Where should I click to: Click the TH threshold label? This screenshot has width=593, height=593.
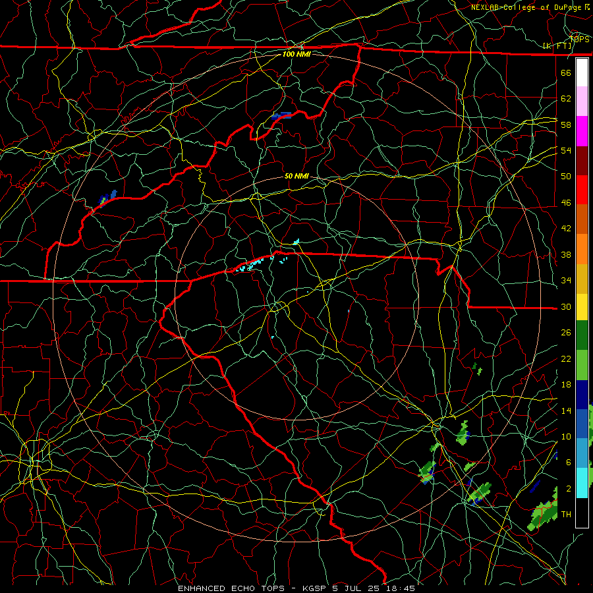click(x=566, y=515)
